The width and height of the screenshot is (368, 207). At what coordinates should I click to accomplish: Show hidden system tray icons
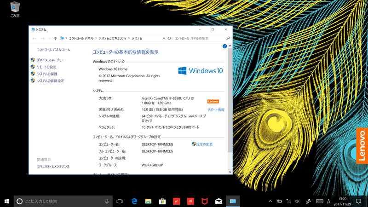[x=270, y=201]
